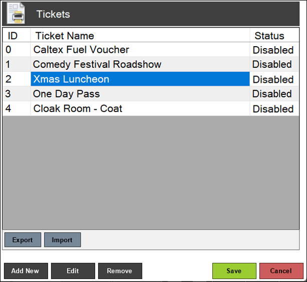Click the Export button
This screenshot has height=282, width=307.
[23, 240]
